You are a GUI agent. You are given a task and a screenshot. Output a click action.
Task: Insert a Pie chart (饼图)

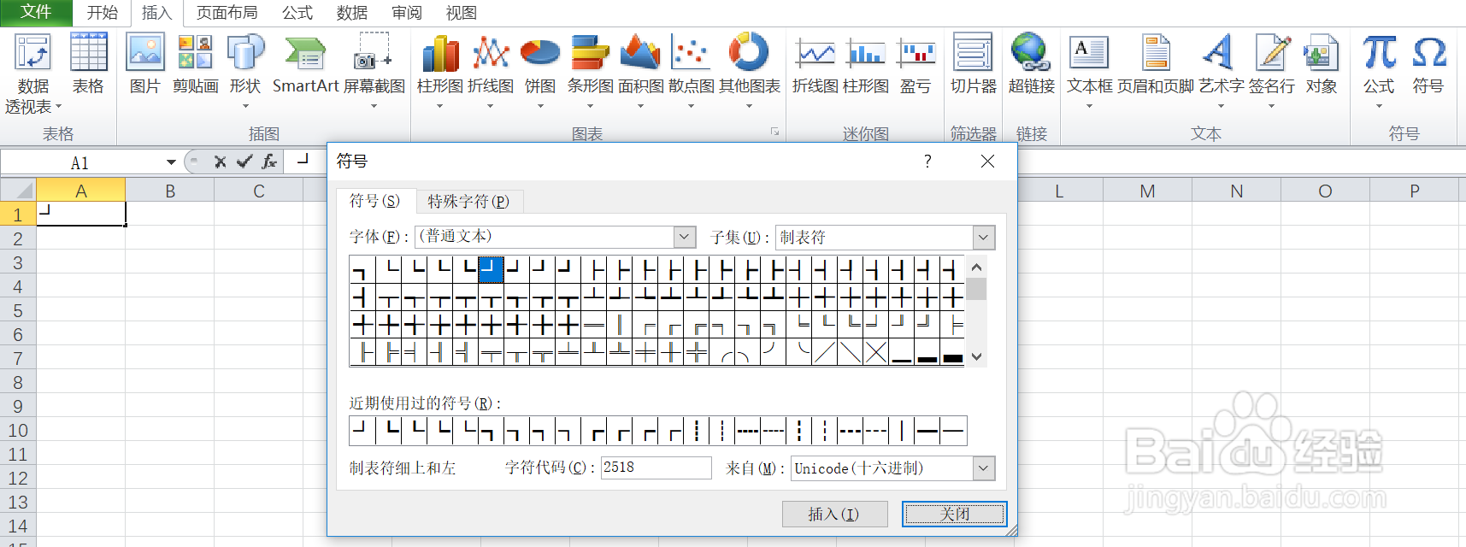point(540,72)
